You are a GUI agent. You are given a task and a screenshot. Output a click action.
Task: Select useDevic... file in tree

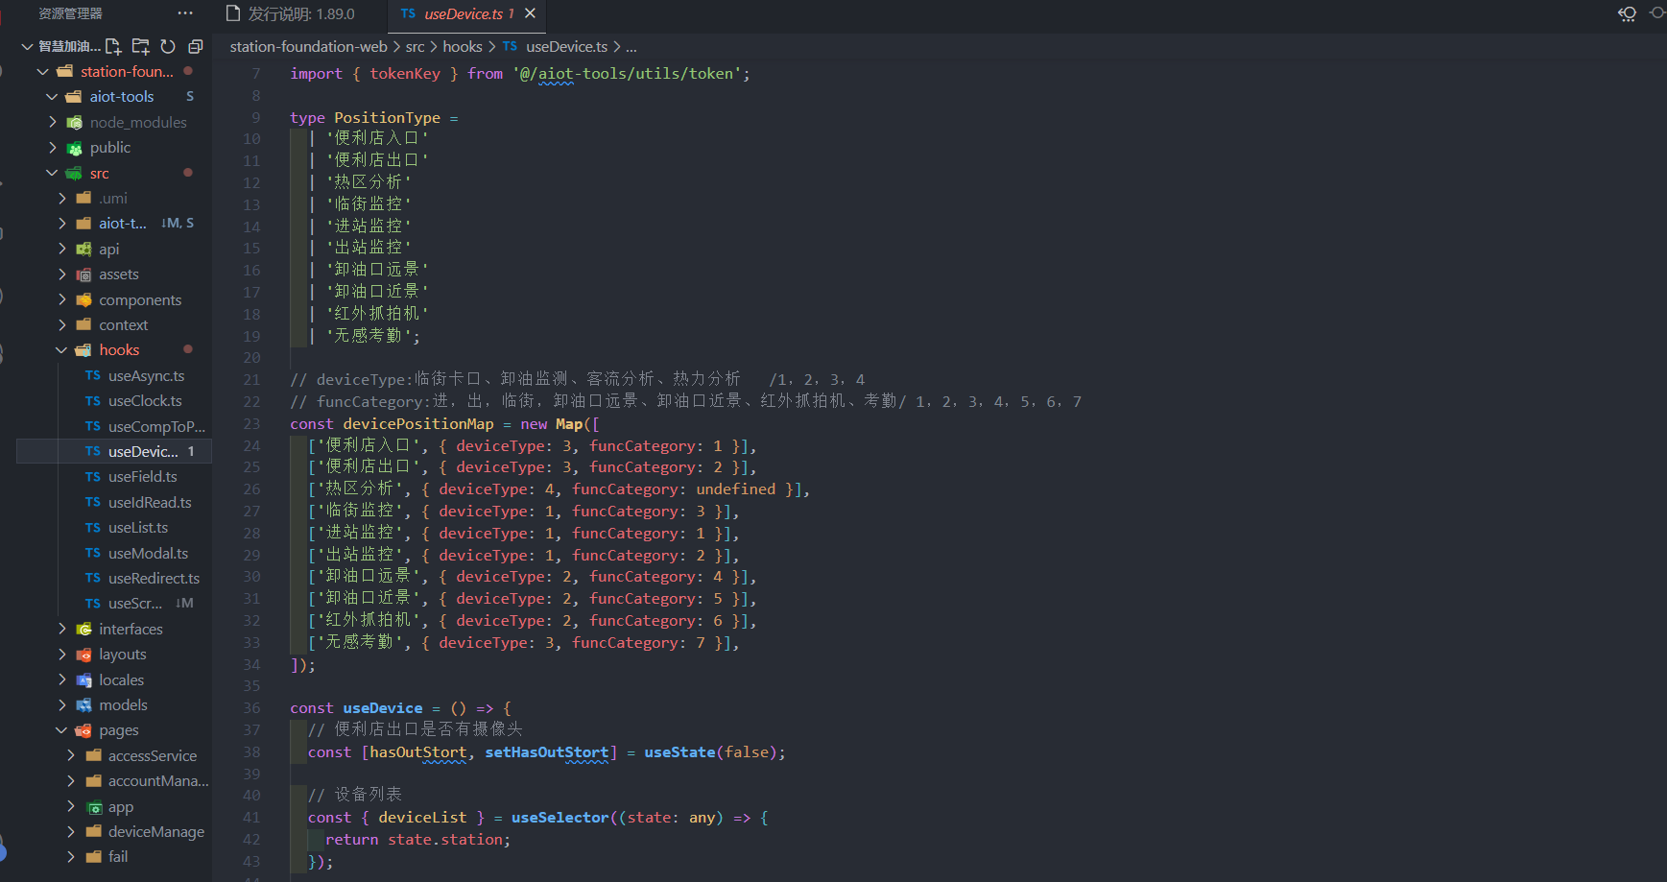tap(114, 451)
